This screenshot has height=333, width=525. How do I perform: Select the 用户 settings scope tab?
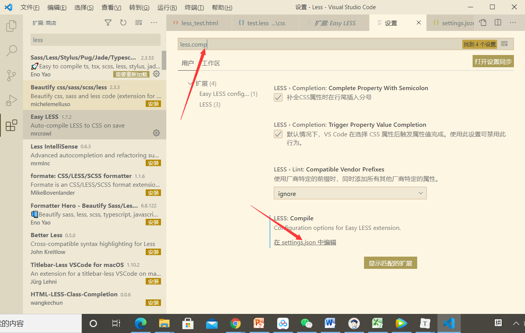coord(187,63)
